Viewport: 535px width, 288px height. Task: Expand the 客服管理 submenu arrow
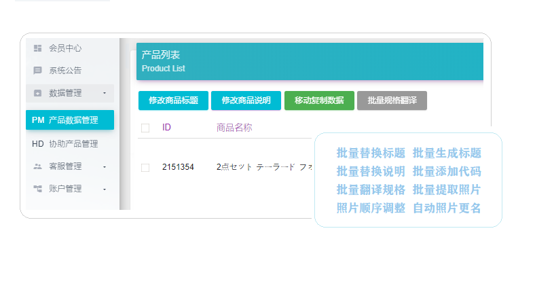click(105, 166)
